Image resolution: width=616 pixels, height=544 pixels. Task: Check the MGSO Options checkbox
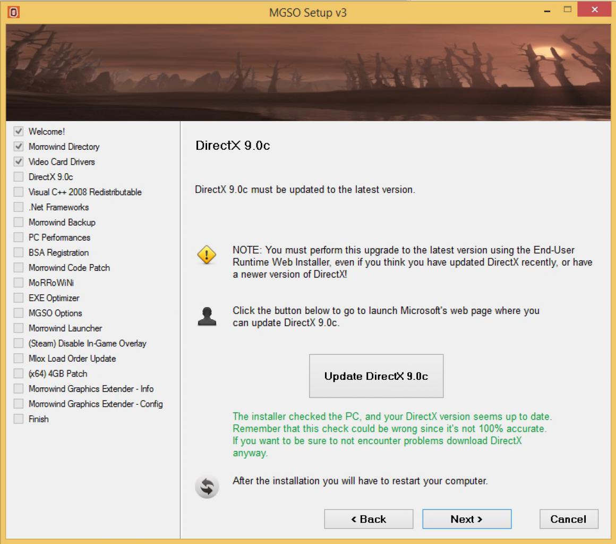pos(19,312)
